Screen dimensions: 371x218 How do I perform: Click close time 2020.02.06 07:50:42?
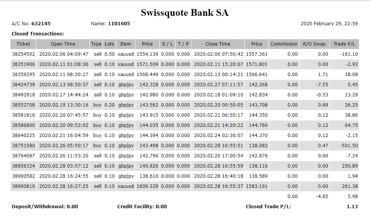(219, 54)
